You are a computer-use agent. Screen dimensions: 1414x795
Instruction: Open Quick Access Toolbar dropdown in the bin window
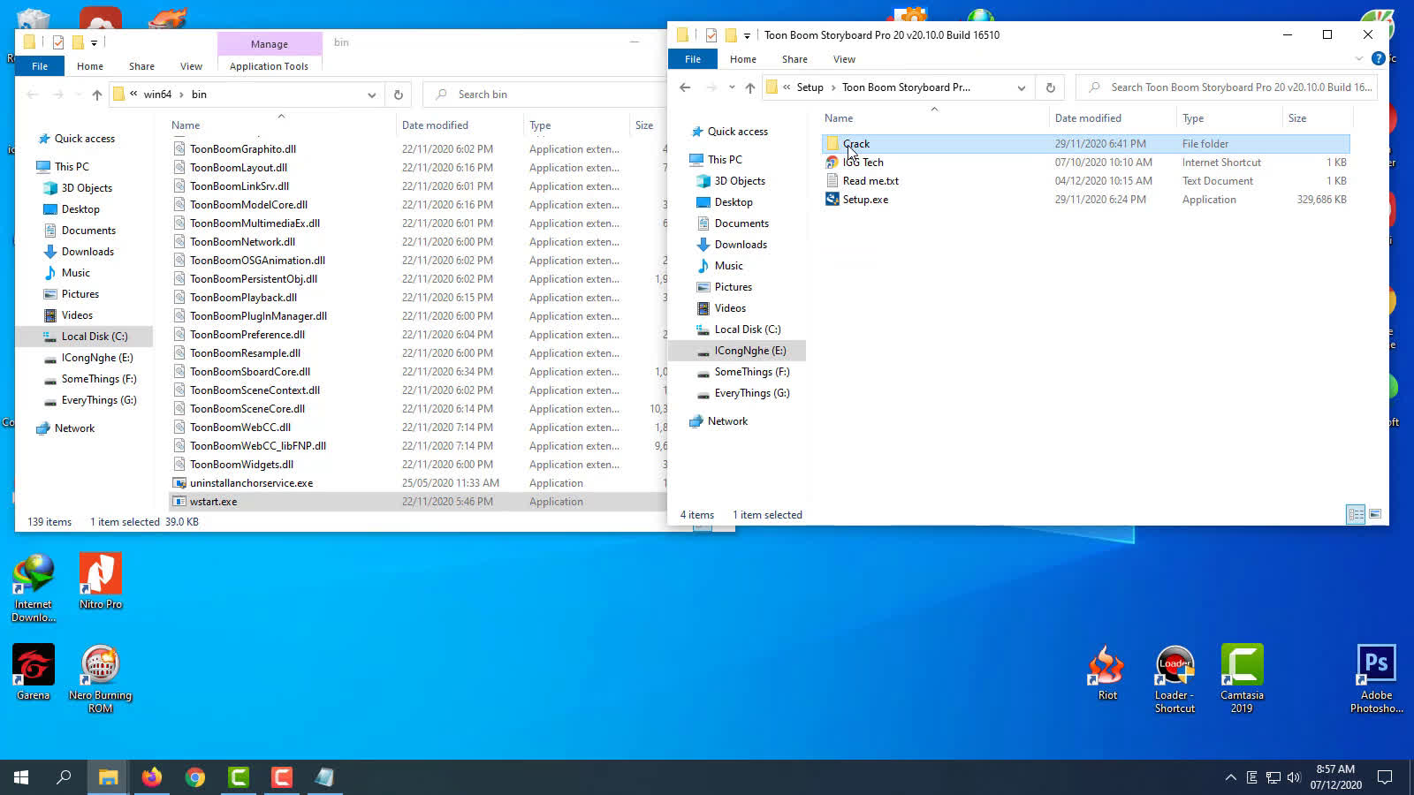click(94, 42)
